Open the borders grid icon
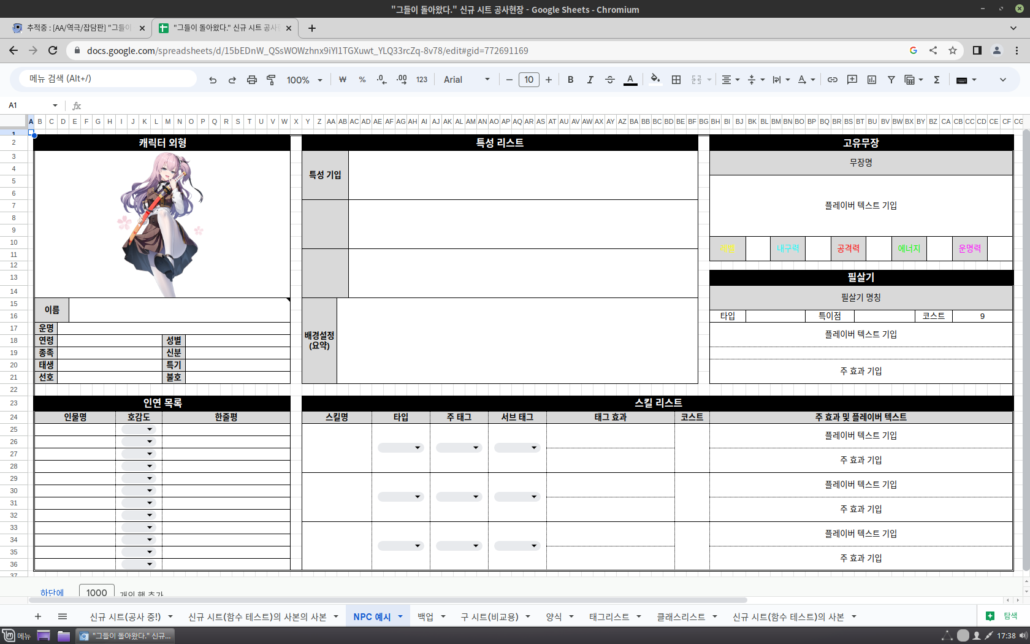The width and height of the screenshot is (1030, 644). (676, 80)
